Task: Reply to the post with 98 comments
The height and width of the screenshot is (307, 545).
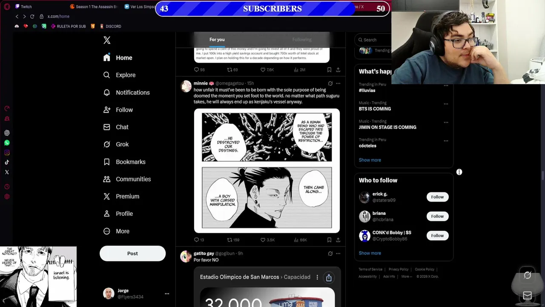Action: [x=199, y=70]
